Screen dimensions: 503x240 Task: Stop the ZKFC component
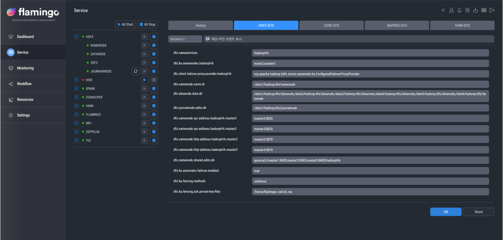[154, 63]
